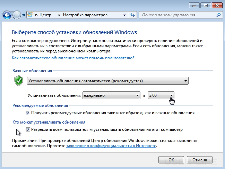The image size is (225, 169).
Task: Minimize the window
Action: (x=194, y=6)
